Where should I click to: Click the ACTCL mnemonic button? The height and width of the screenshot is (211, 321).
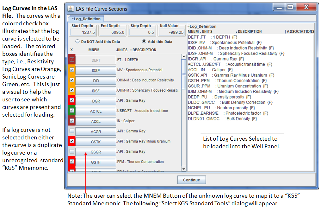[x=96, y=111]
